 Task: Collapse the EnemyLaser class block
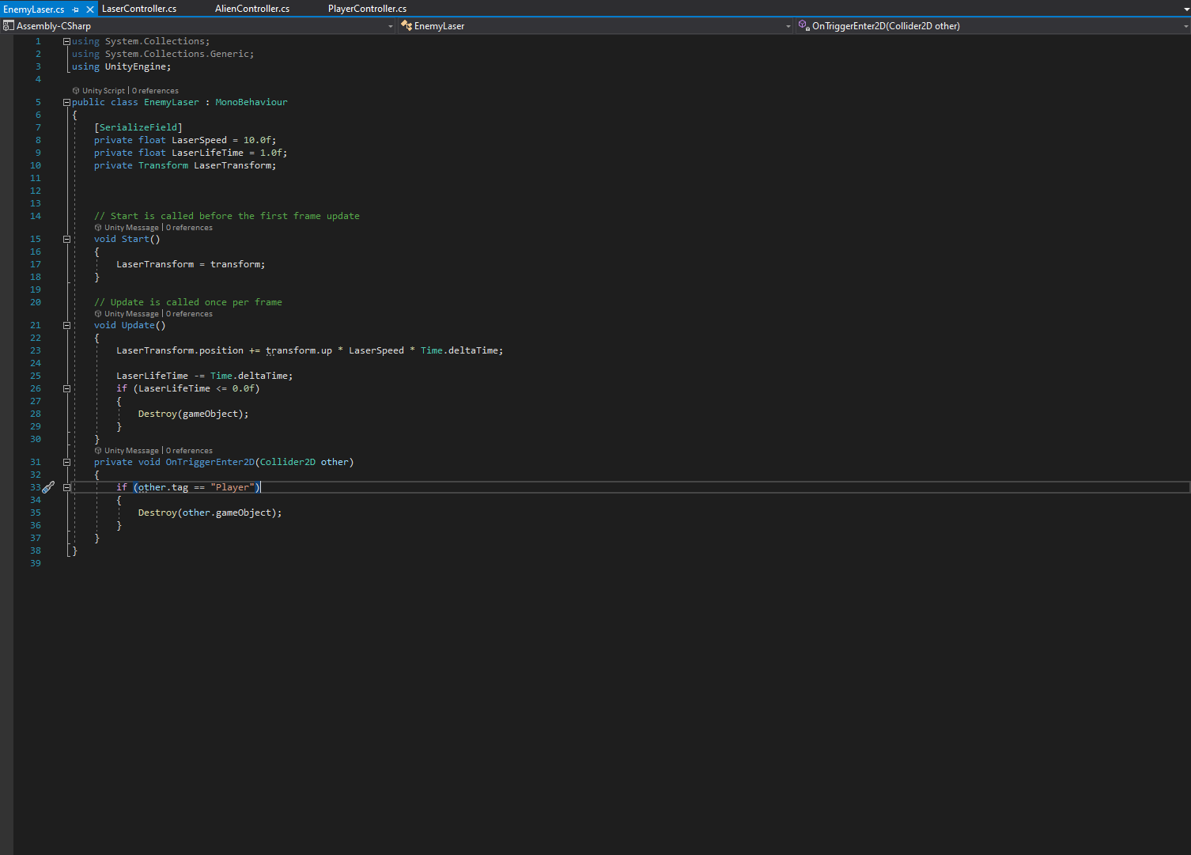pos(66,102)
